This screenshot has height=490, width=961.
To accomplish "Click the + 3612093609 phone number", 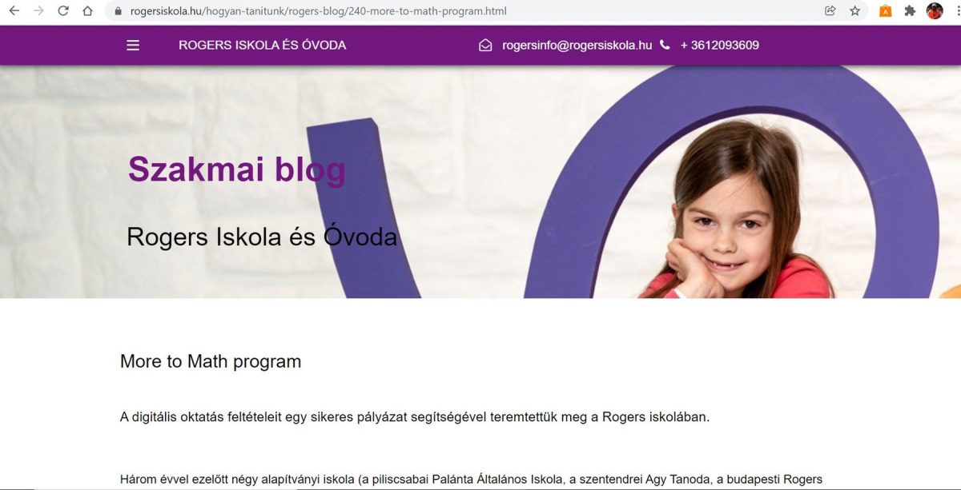I will 720,46.
